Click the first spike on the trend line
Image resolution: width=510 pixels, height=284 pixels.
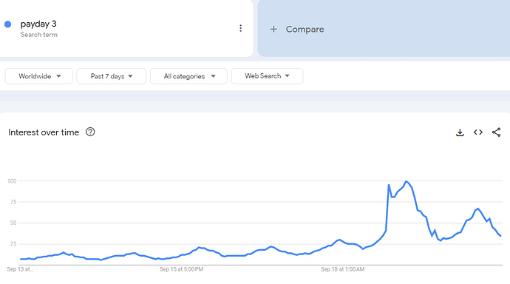tap(389, 185)
